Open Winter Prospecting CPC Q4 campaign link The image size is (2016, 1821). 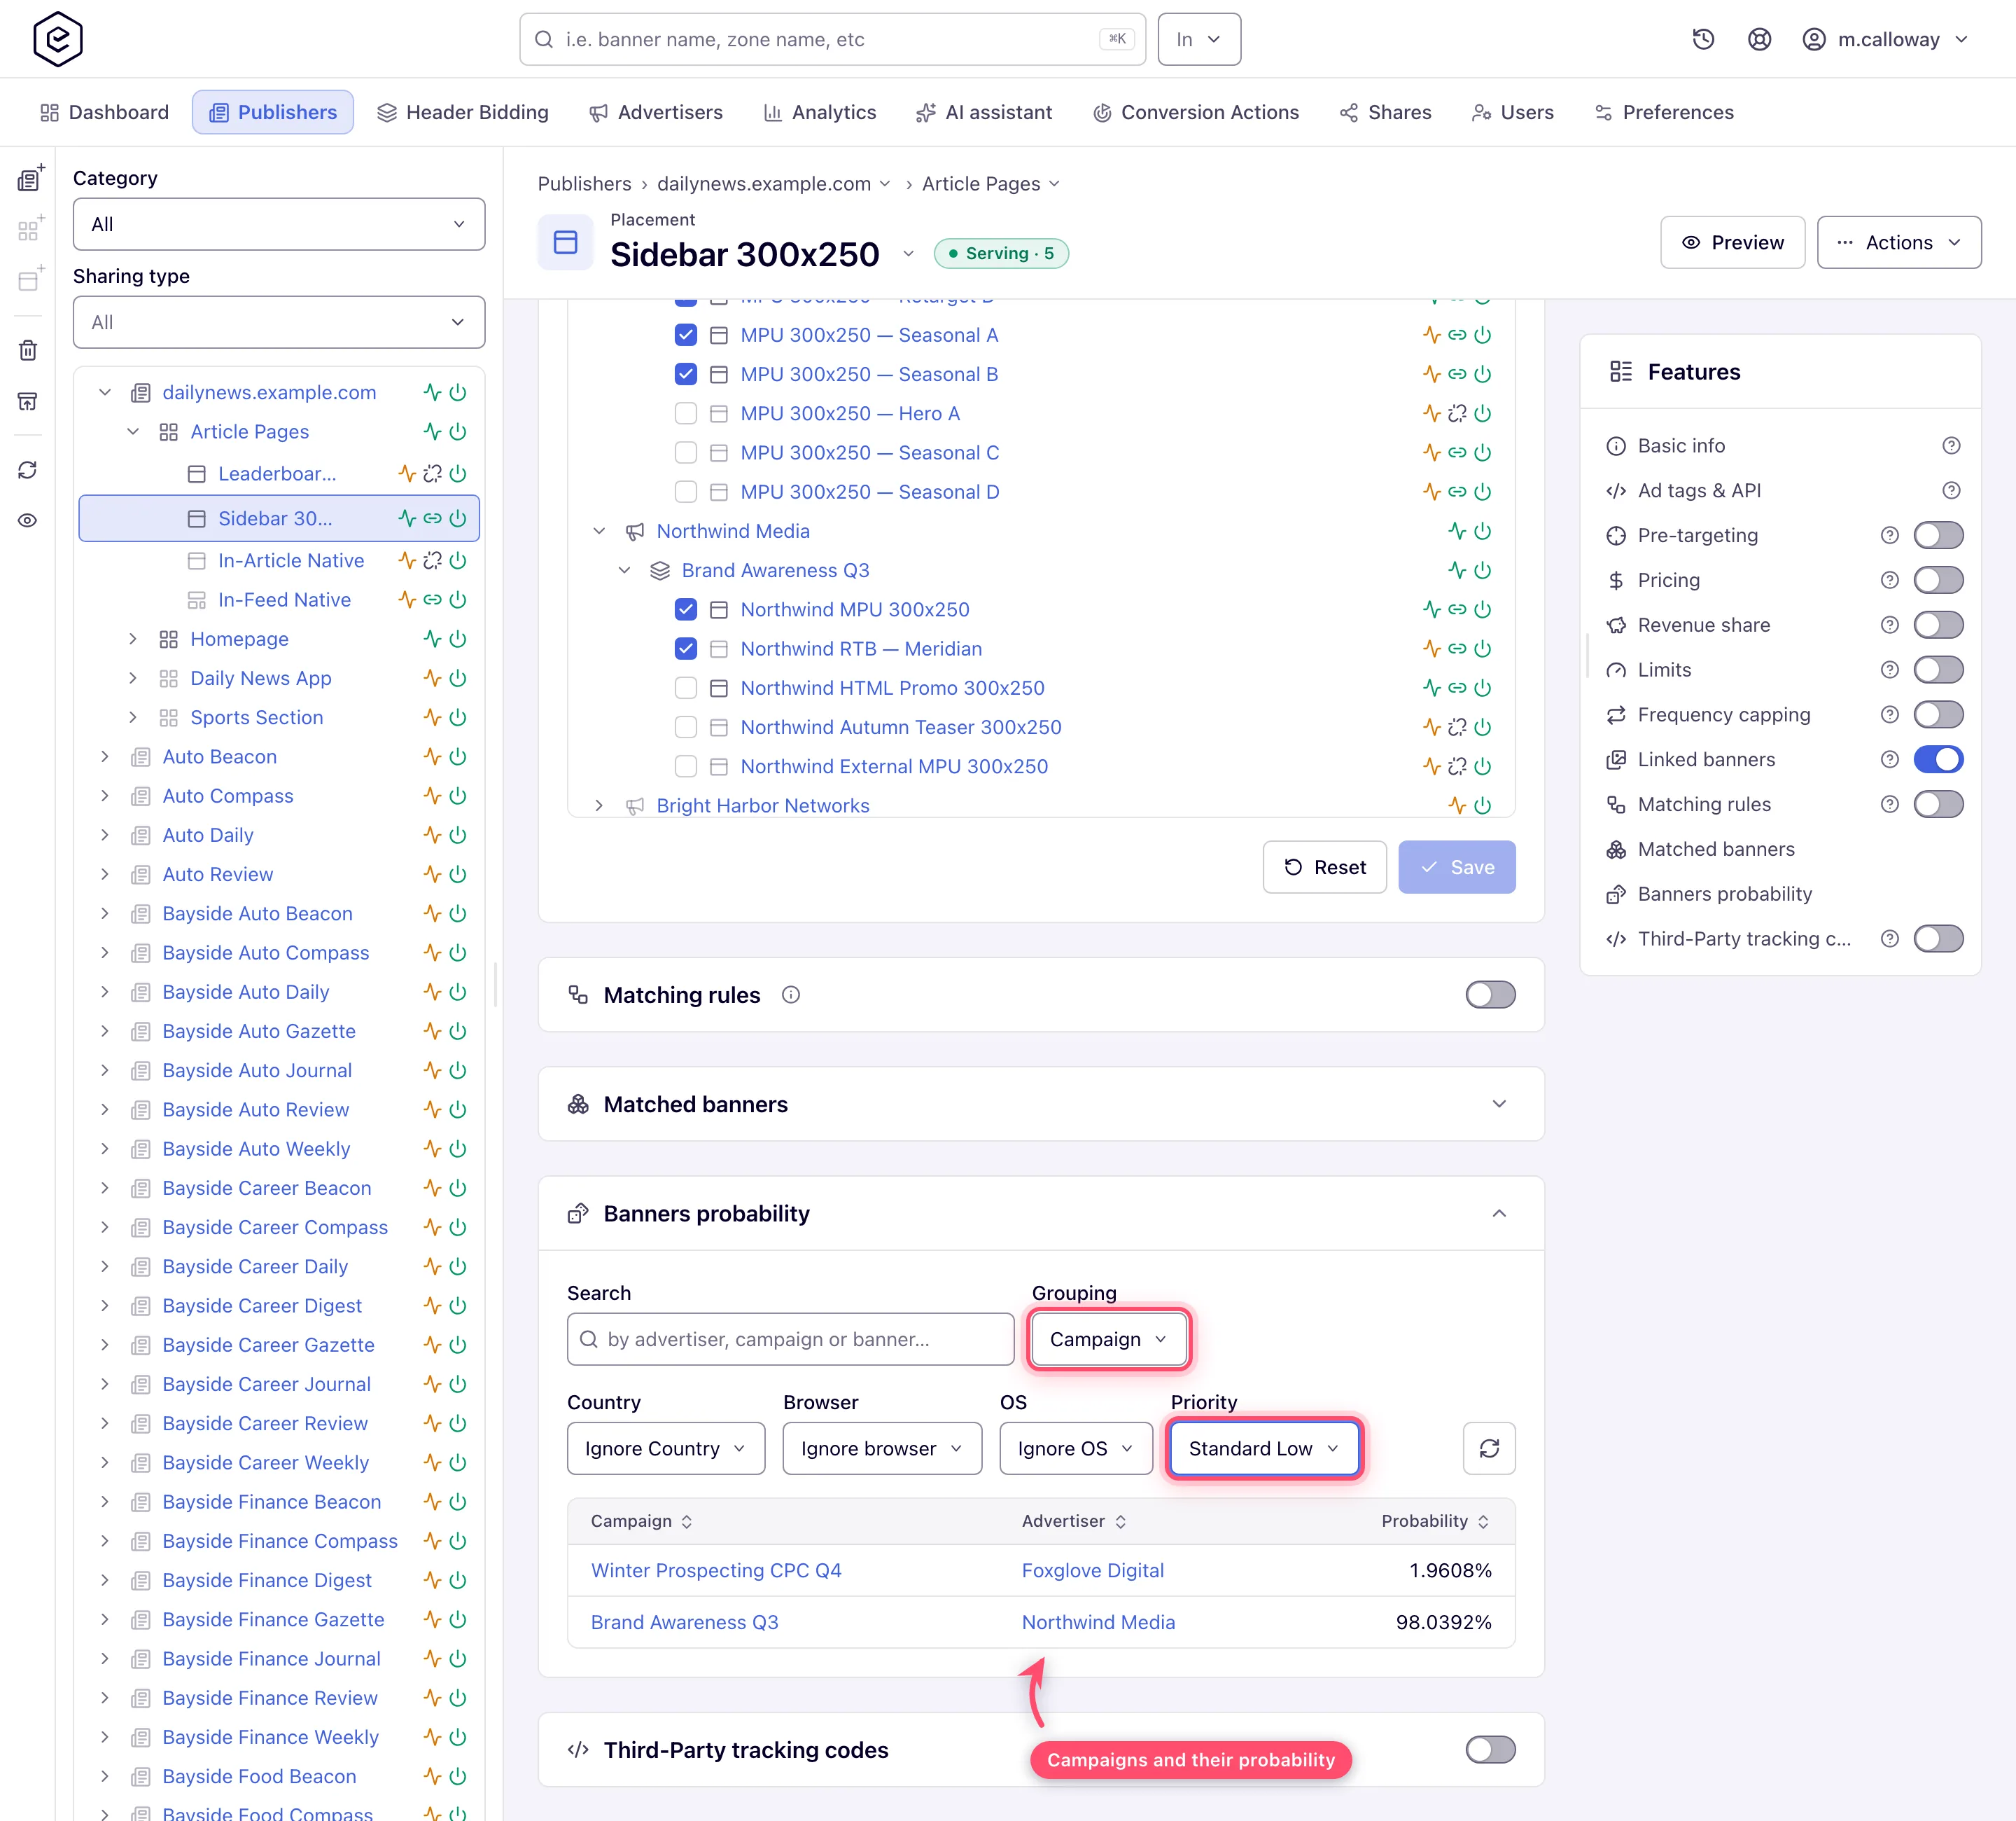[716, 1570]
